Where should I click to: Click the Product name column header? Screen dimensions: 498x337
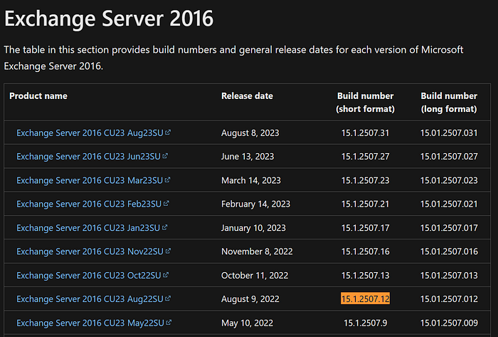coord(38,96)
